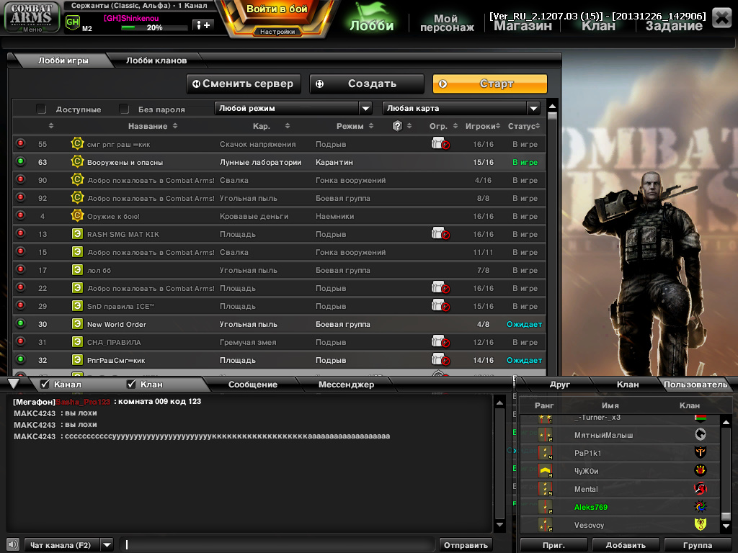738x553 pixels.
Task: Open the Сообщение chat tab
Action: [253, 385]
